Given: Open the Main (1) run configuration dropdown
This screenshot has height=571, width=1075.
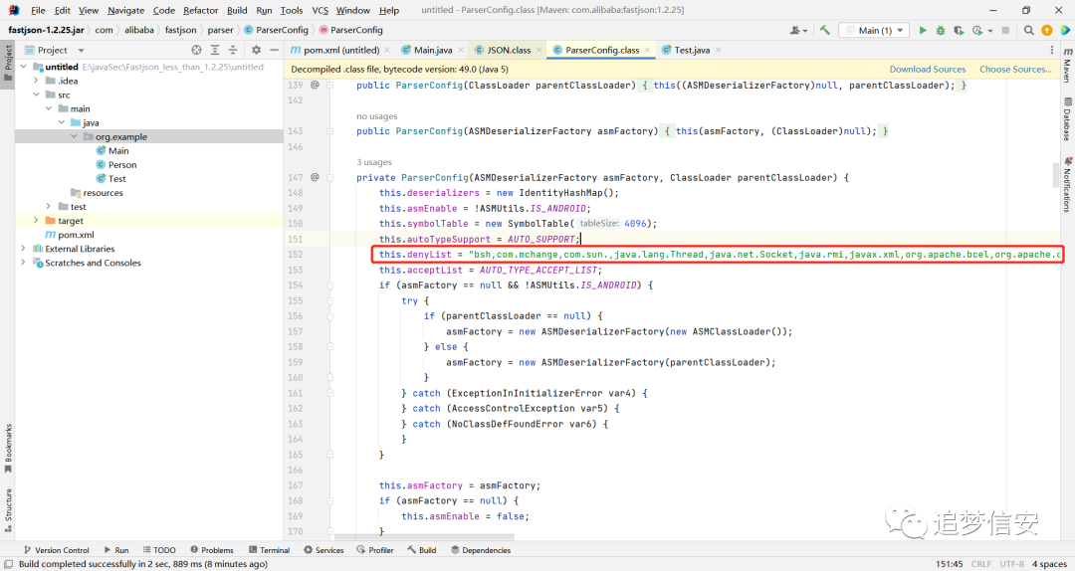Looking at the screenshot, I should (x=874, y=30).
